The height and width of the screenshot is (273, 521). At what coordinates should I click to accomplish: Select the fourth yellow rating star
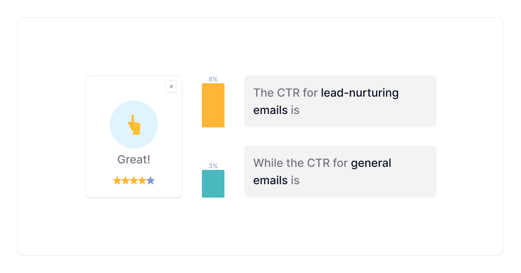coord(142,181)
